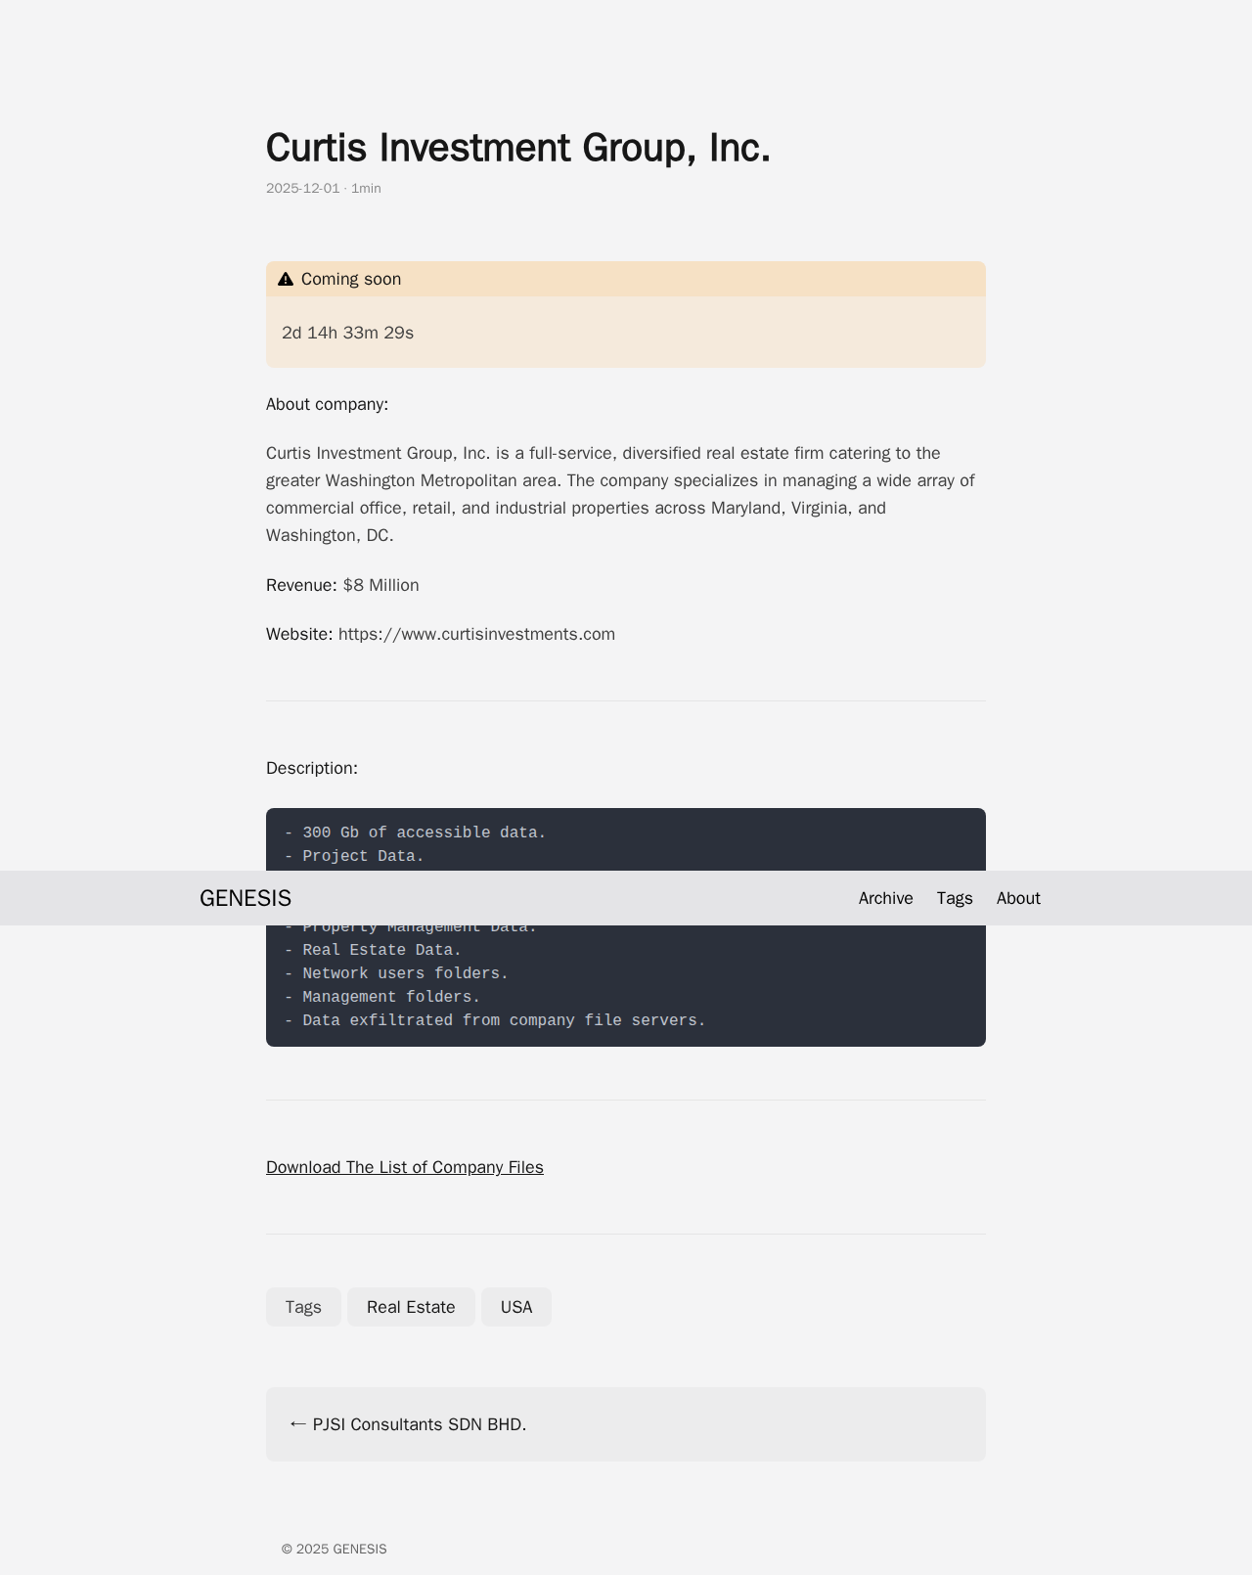Click the warning triangle icon

pyautogui.click(x=286, y=280)
